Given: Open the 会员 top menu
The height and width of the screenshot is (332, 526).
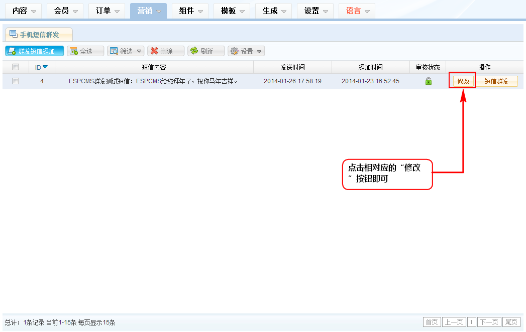Looking at the screenshot, I should pyautogui.click(x=65, y=11).
